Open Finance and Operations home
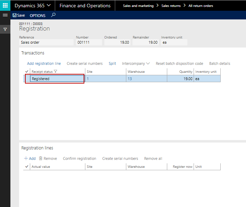The image size is (246, 207). (x=85, y=6)
